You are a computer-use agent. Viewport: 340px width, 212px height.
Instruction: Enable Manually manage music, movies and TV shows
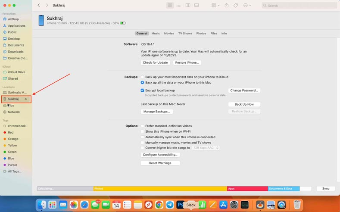[142, 143]
